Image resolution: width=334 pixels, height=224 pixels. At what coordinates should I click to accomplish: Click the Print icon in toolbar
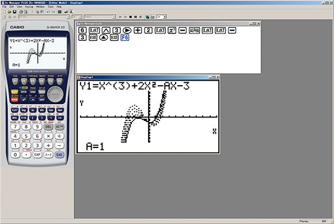click(21, 12)
